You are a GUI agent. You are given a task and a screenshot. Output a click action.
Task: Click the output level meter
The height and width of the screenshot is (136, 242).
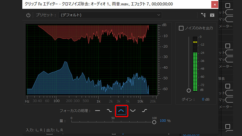195,64
